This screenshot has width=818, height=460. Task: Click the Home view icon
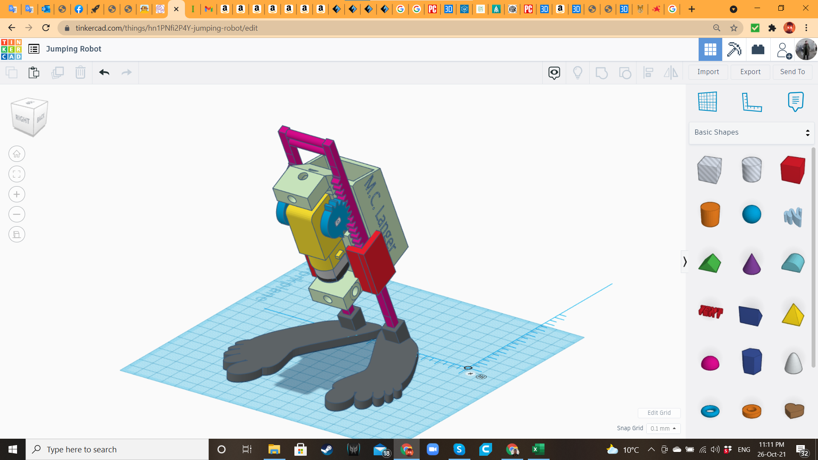point(17,154)
